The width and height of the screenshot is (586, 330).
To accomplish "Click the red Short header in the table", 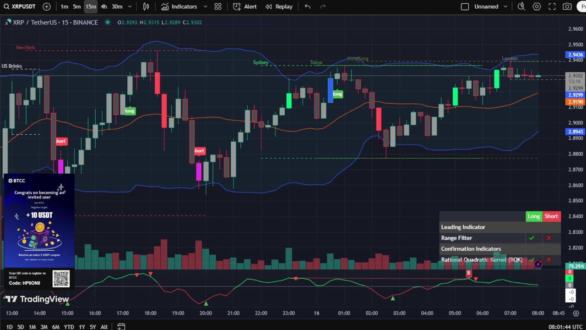I will pos(551,216).
